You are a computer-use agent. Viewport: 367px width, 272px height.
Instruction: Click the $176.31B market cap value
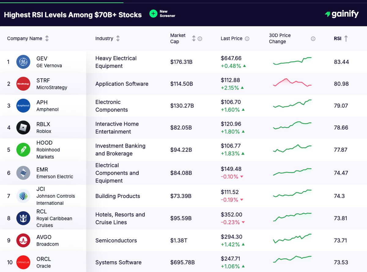(x=181, y=62)
